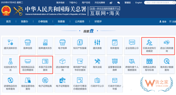Open the 用户空间 link
This screenshot has width=176, height=95.
(86, 3)
